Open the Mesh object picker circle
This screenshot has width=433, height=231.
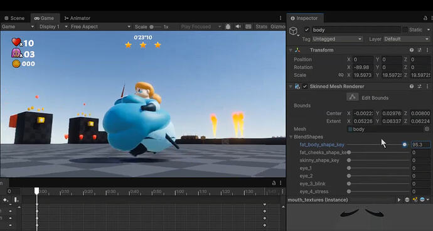pyautogui.click(x=427, y=129)
